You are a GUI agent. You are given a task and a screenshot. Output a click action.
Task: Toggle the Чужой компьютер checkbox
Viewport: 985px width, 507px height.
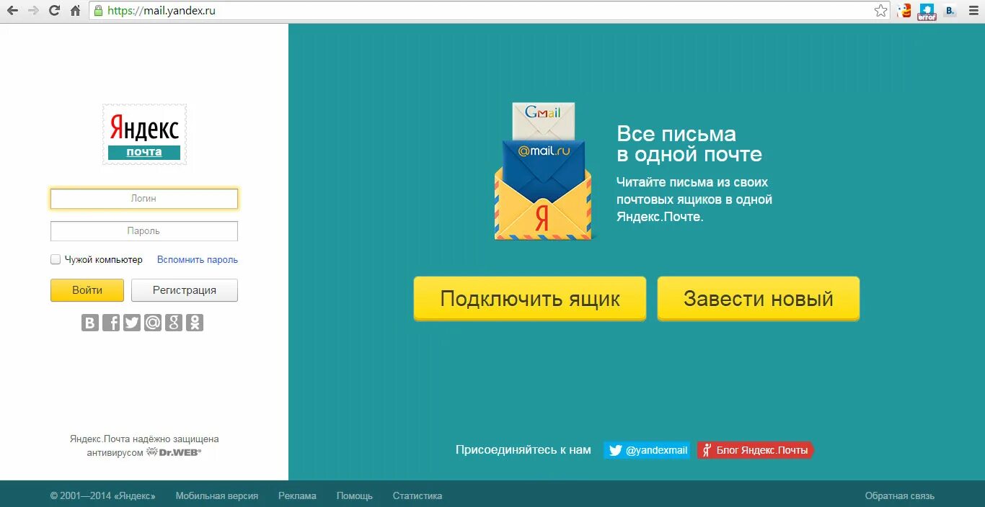56,259
